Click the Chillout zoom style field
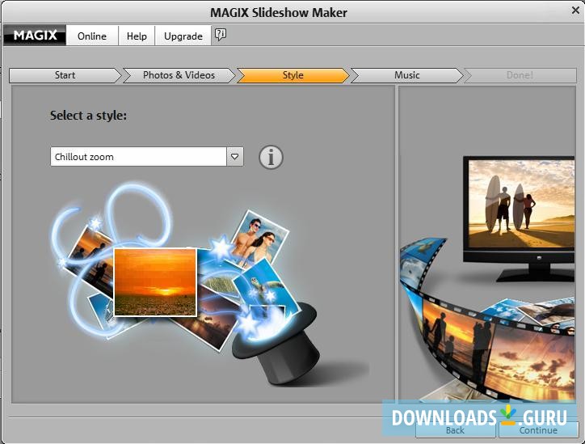Image resolution: width=585 pixels, height=444 pixels. (138, 156)
